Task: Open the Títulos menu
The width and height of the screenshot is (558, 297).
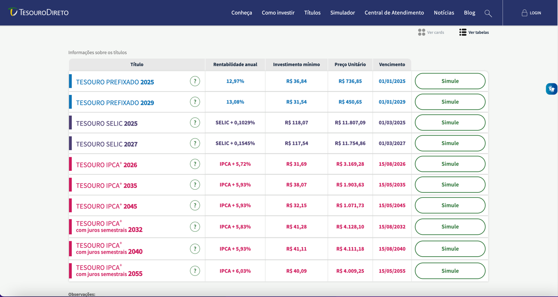Action: (x=312, y=13)
